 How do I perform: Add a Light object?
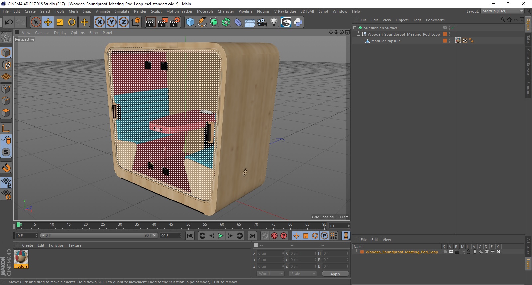pos(274,22)
